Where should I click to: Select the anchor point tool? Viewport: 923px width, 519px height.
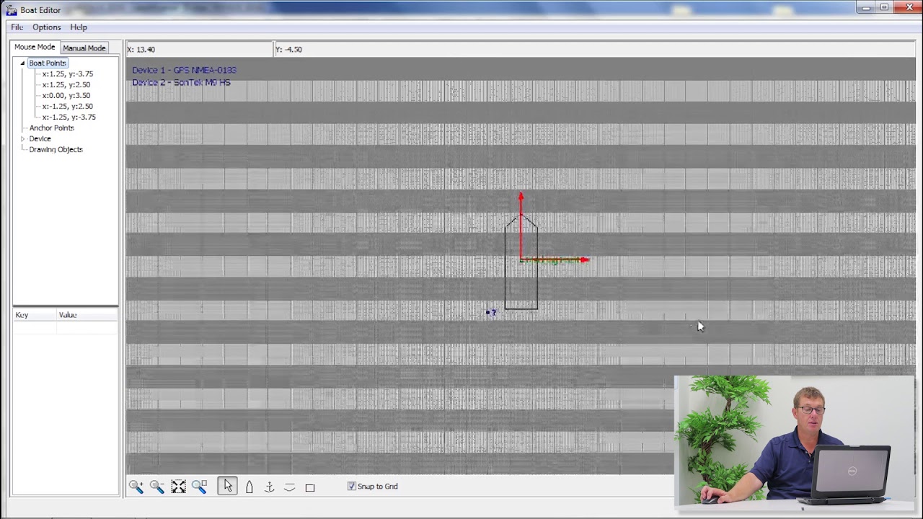pos(269,487)
